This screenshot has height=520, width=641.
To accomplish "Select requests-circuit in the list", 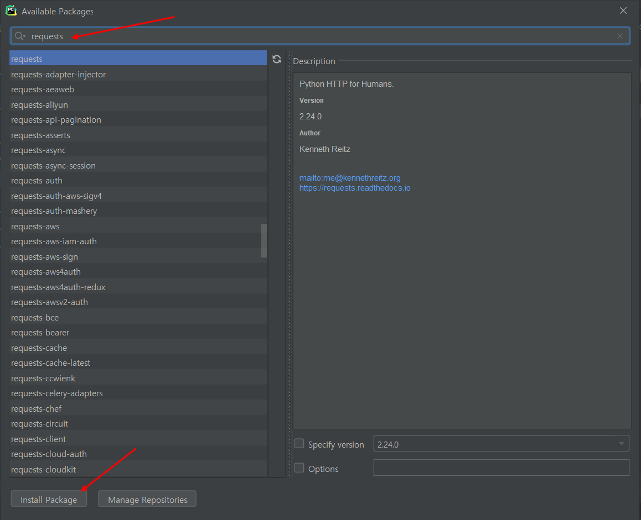I will (138, 424).
